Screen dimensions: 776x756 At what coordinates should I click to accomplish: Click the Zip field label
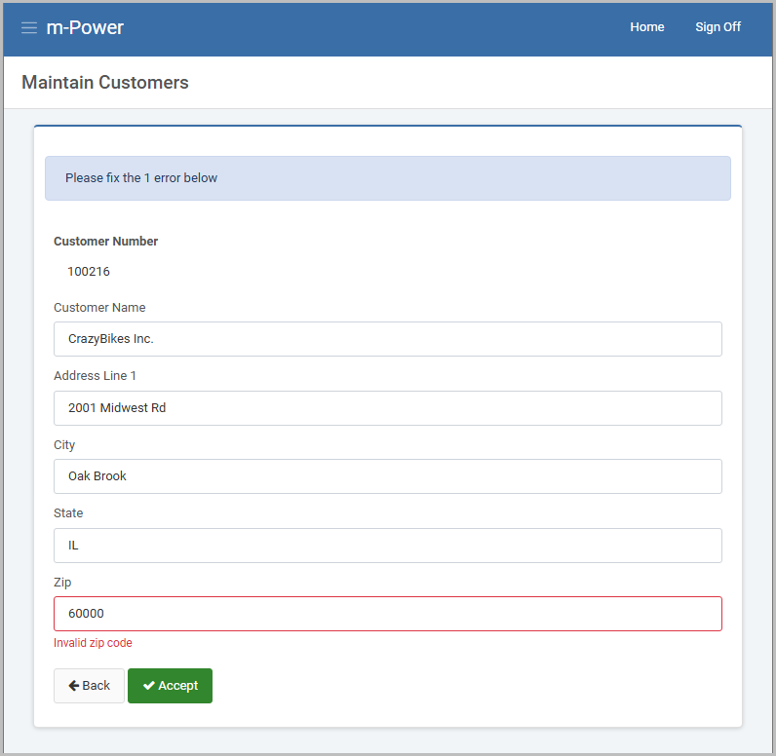tap(62, 583)
